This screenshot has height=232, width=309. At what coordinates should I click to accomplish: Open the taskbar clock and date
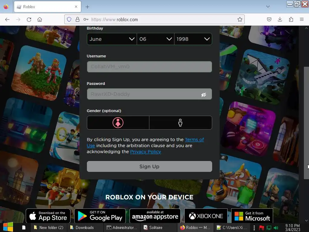click(292, 228)
